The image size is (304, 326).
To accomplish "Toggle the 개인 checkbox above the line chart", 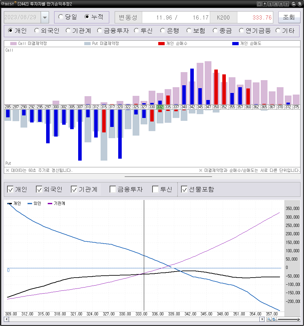I will pos(10,189).
